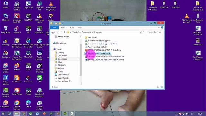
Task: Open the Firefox desktop icon
Action: 17,67
